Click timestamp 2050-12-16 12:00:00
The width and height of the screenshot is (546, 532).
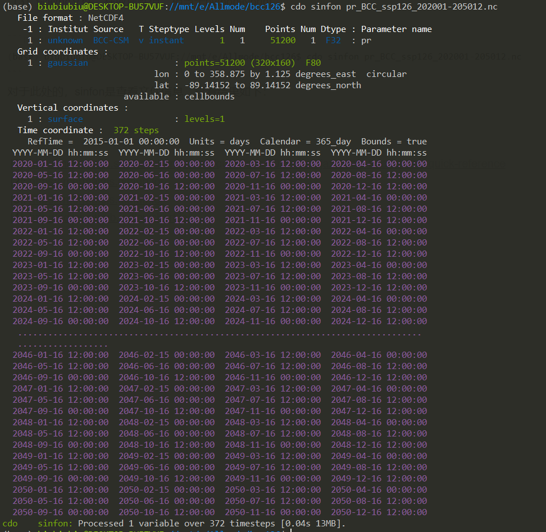point(379,512)
